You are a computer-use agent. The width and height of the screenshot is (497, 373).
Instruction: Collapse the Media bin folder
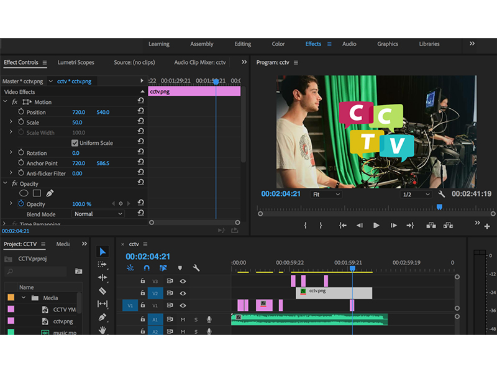click(24, 298)
